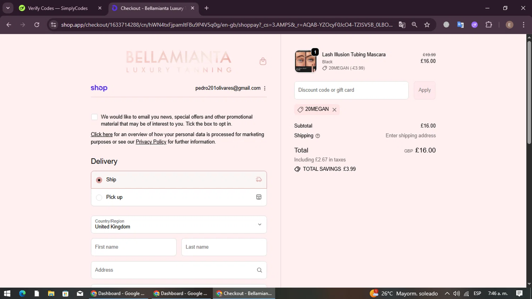
Task: Open the Chrome three-dot menu
Action: point(523,25)
